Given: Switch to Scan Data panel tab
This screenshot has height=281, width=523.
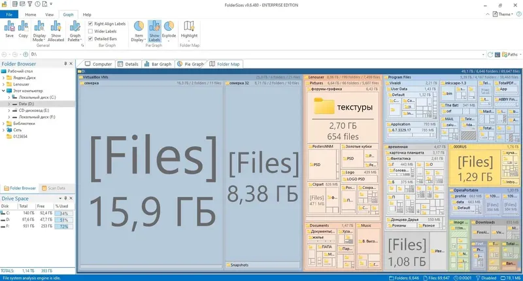Looking at the screenshot, I should pyautogui.click(x=54, y=188).
